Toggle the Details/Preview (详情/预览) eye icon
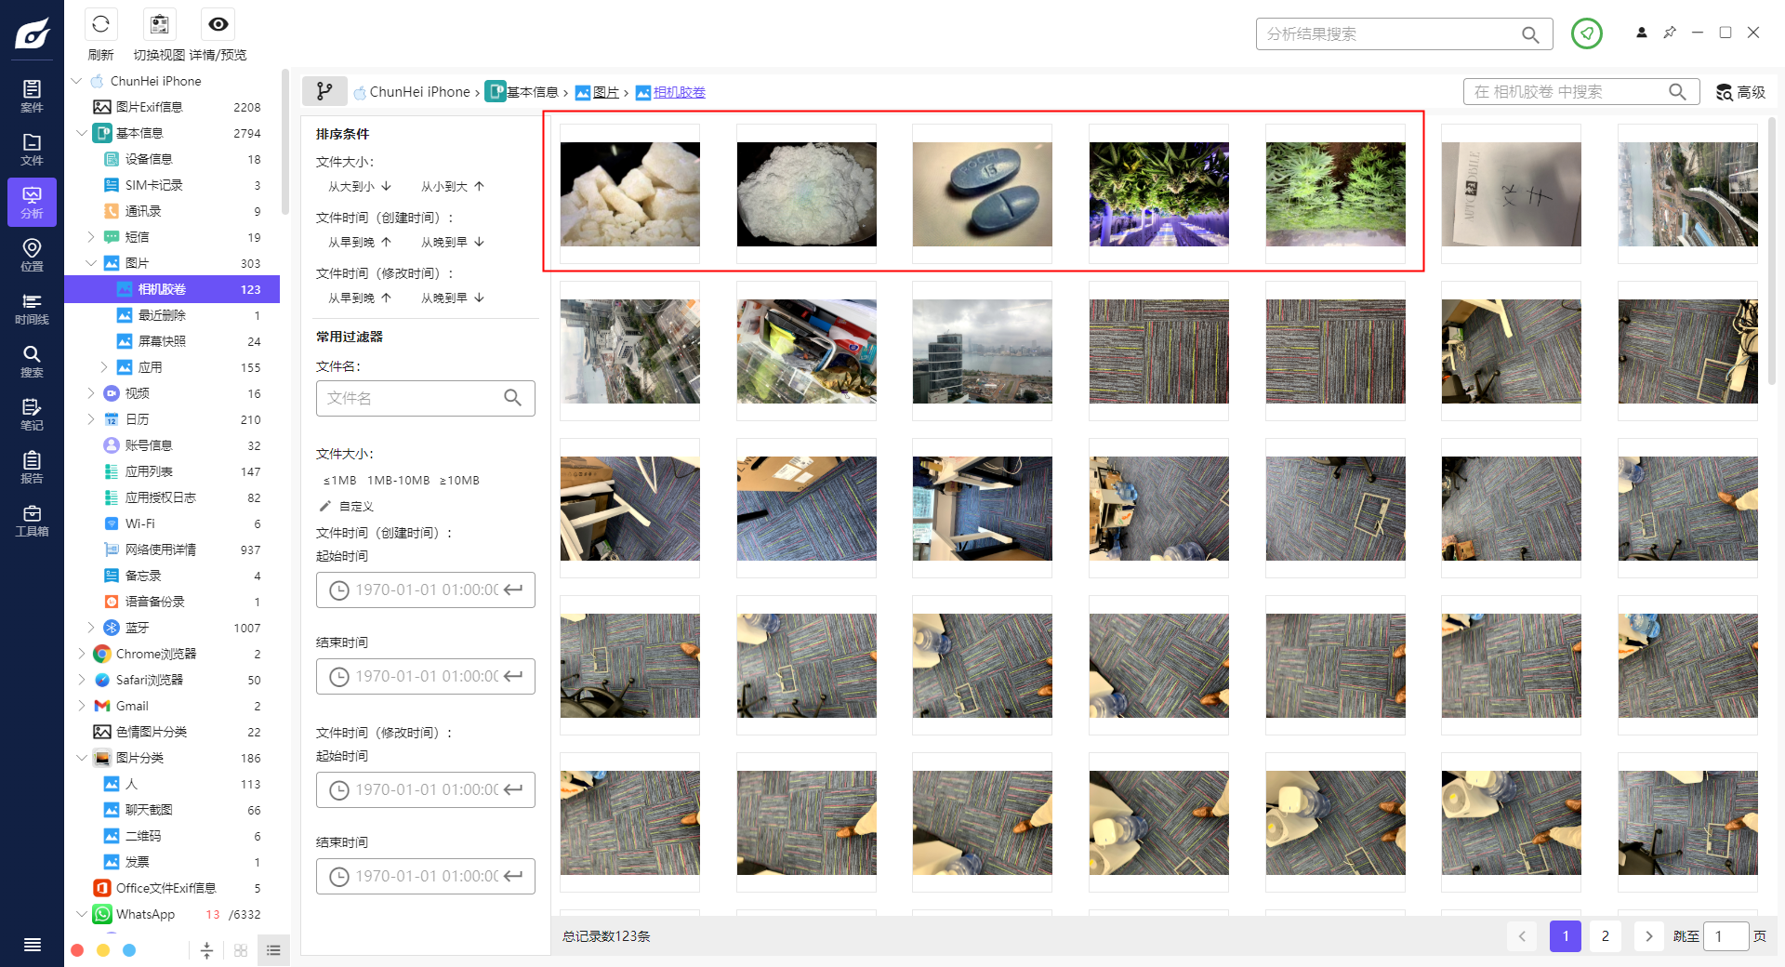 pos(218,24)
